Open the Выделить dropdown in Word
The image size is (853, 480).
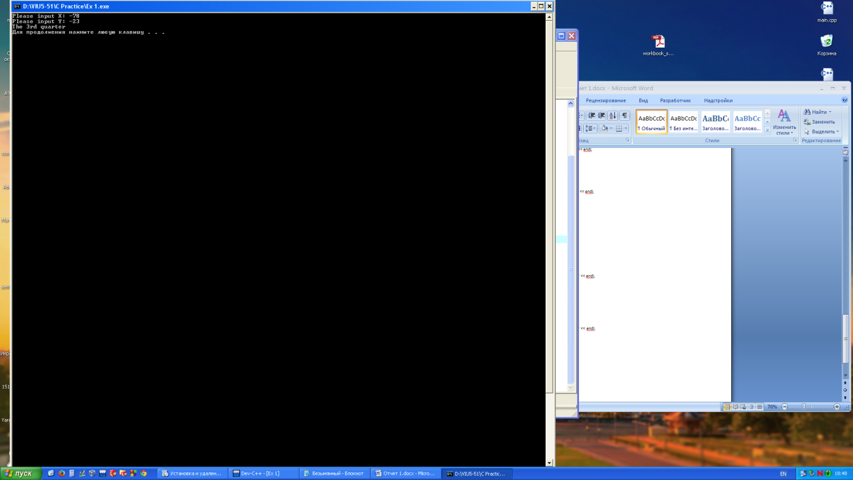pyautogui.click(x=821, y=131)
